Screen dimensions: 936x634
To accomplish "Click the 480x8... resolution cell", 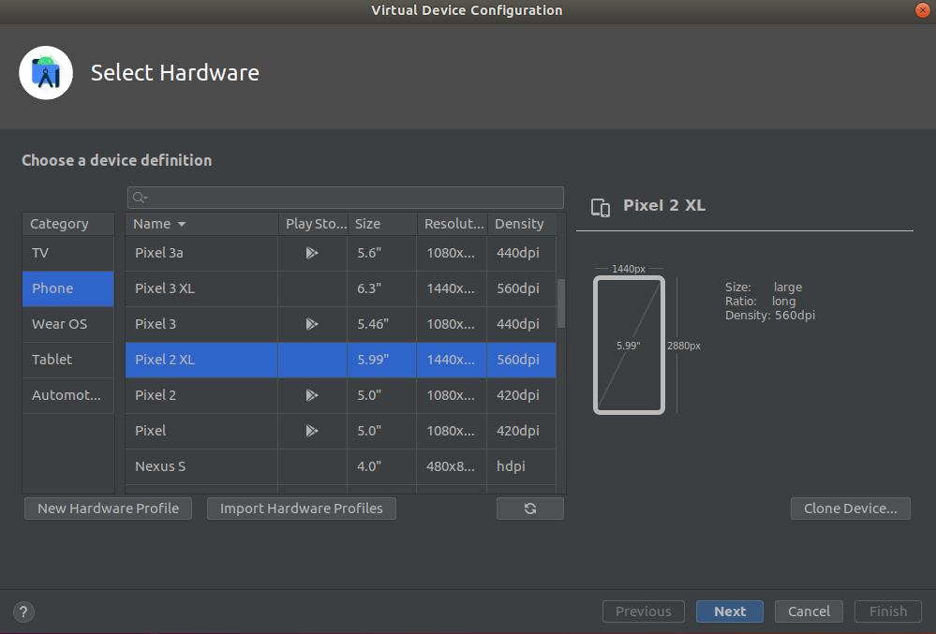I will (452, 466).
